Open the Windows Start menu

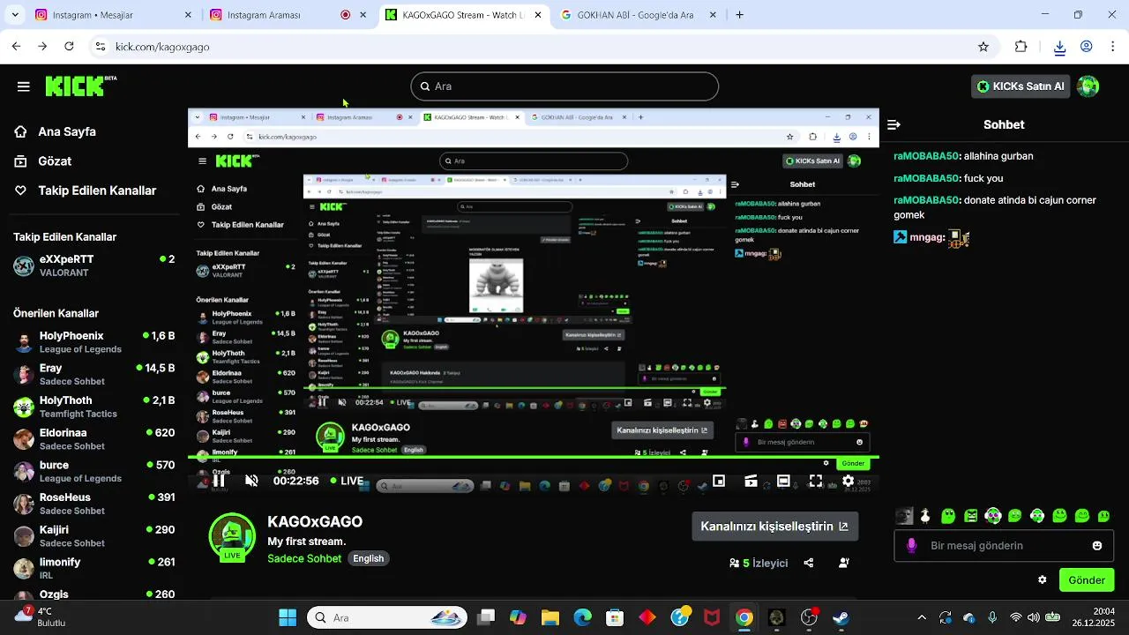(x=288, y=617)
